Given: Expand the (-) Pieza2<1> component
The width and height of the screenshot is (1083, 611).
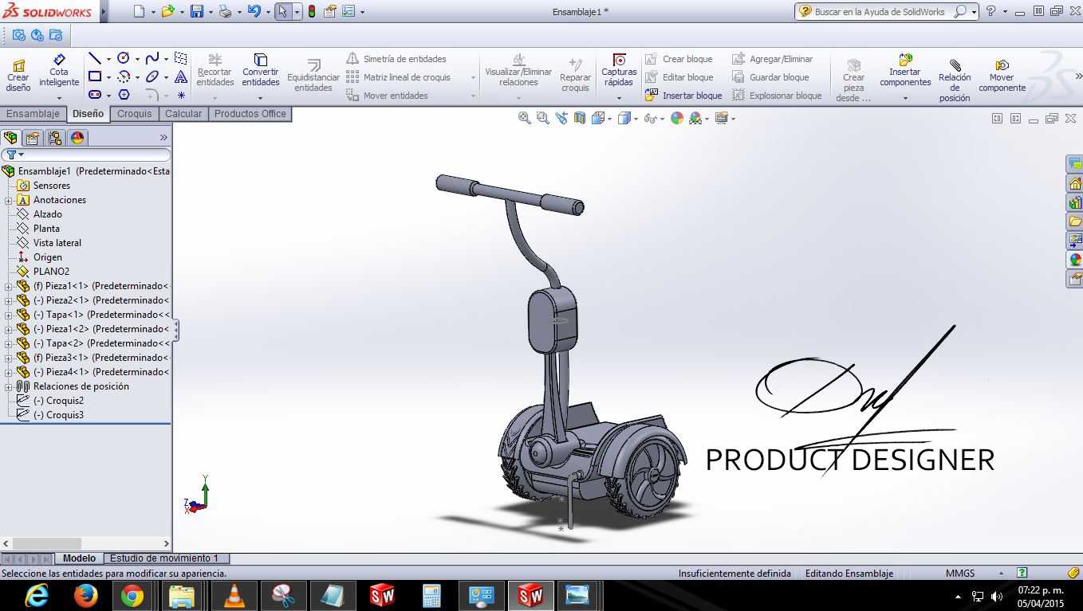Looking at the screenshot, I should 8,300.
